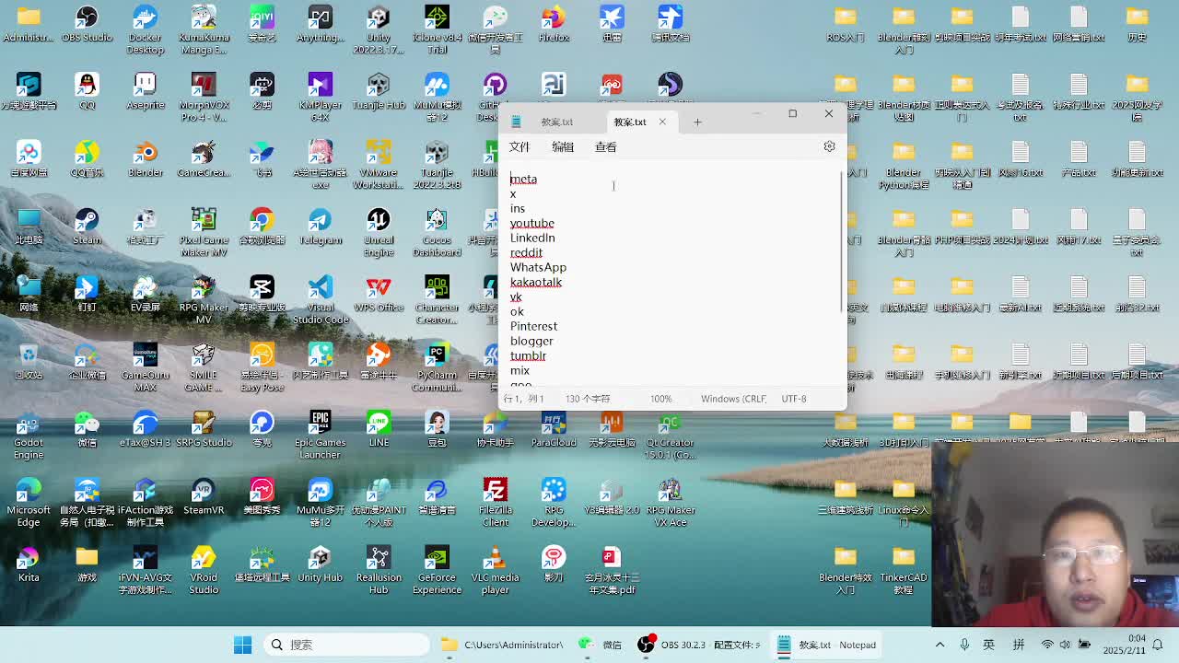The height and width of the screenshot is (663, 1179).
Task: Select the SRPG Studio desktop icon
Action: (x=204, y=429)
